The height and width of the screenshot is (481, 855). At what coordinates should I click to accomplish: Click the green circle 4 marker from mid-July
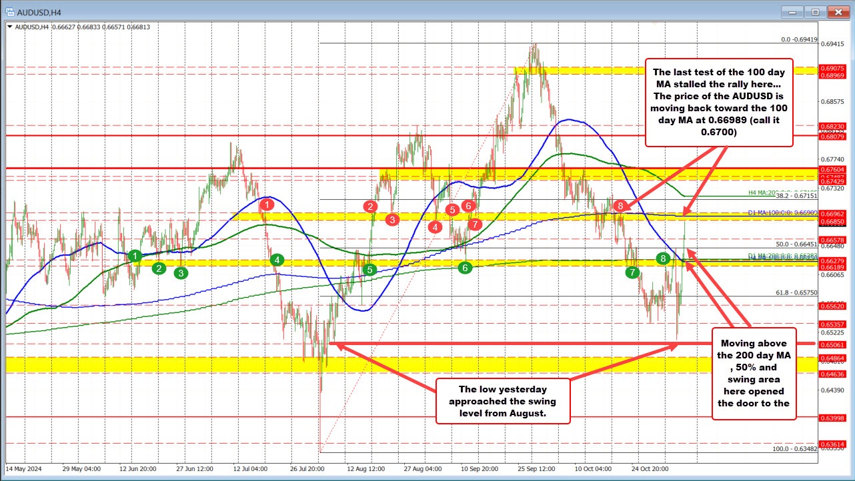(x=276, y=260)
